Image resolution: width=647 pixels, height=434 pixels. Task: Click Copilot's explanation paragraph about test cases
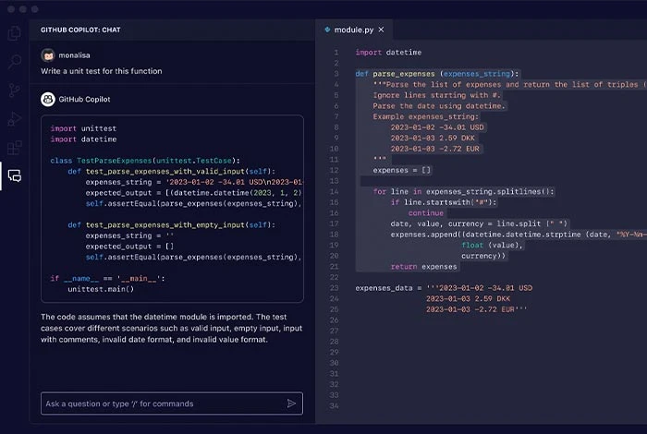[x=171, y=328]
